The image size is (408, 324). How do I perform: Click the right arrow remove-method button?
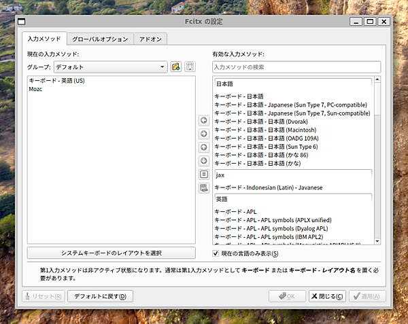pos(203,134)
